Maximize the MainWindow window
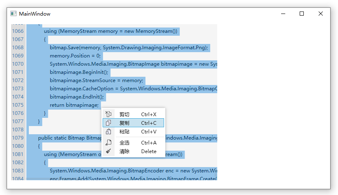The image size is (338, 195). point(302,14)
